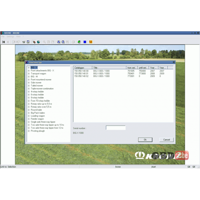The height and width of the screenshot is (200, 200).
Task: Open the File menu
Action: coord(3,37)
